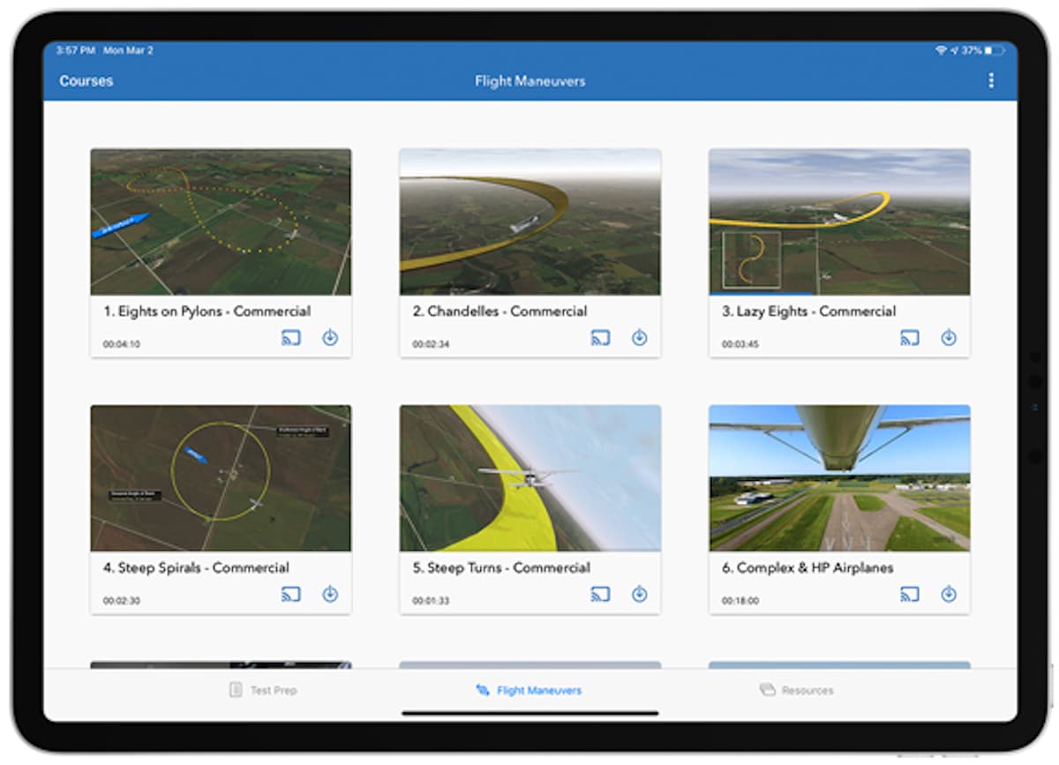The width and height of the screenshot is (1059, 765).
Task: Switch to the Test Prep tab
Action: pos(265,690)
